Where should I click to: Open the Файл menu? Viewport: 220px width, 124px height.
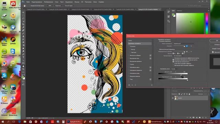[28, 2]
